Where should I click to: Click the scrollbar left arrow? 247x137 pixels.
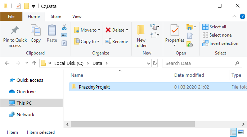click(x=67, y=124)
